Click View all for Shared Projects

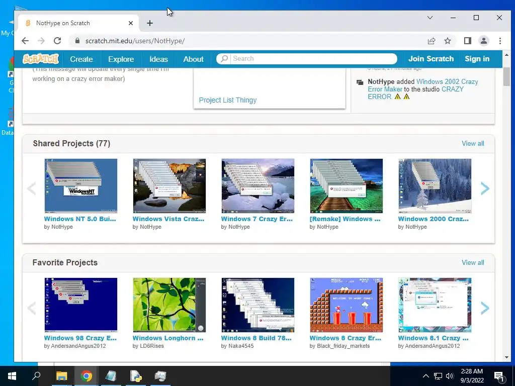coord(473,143)
